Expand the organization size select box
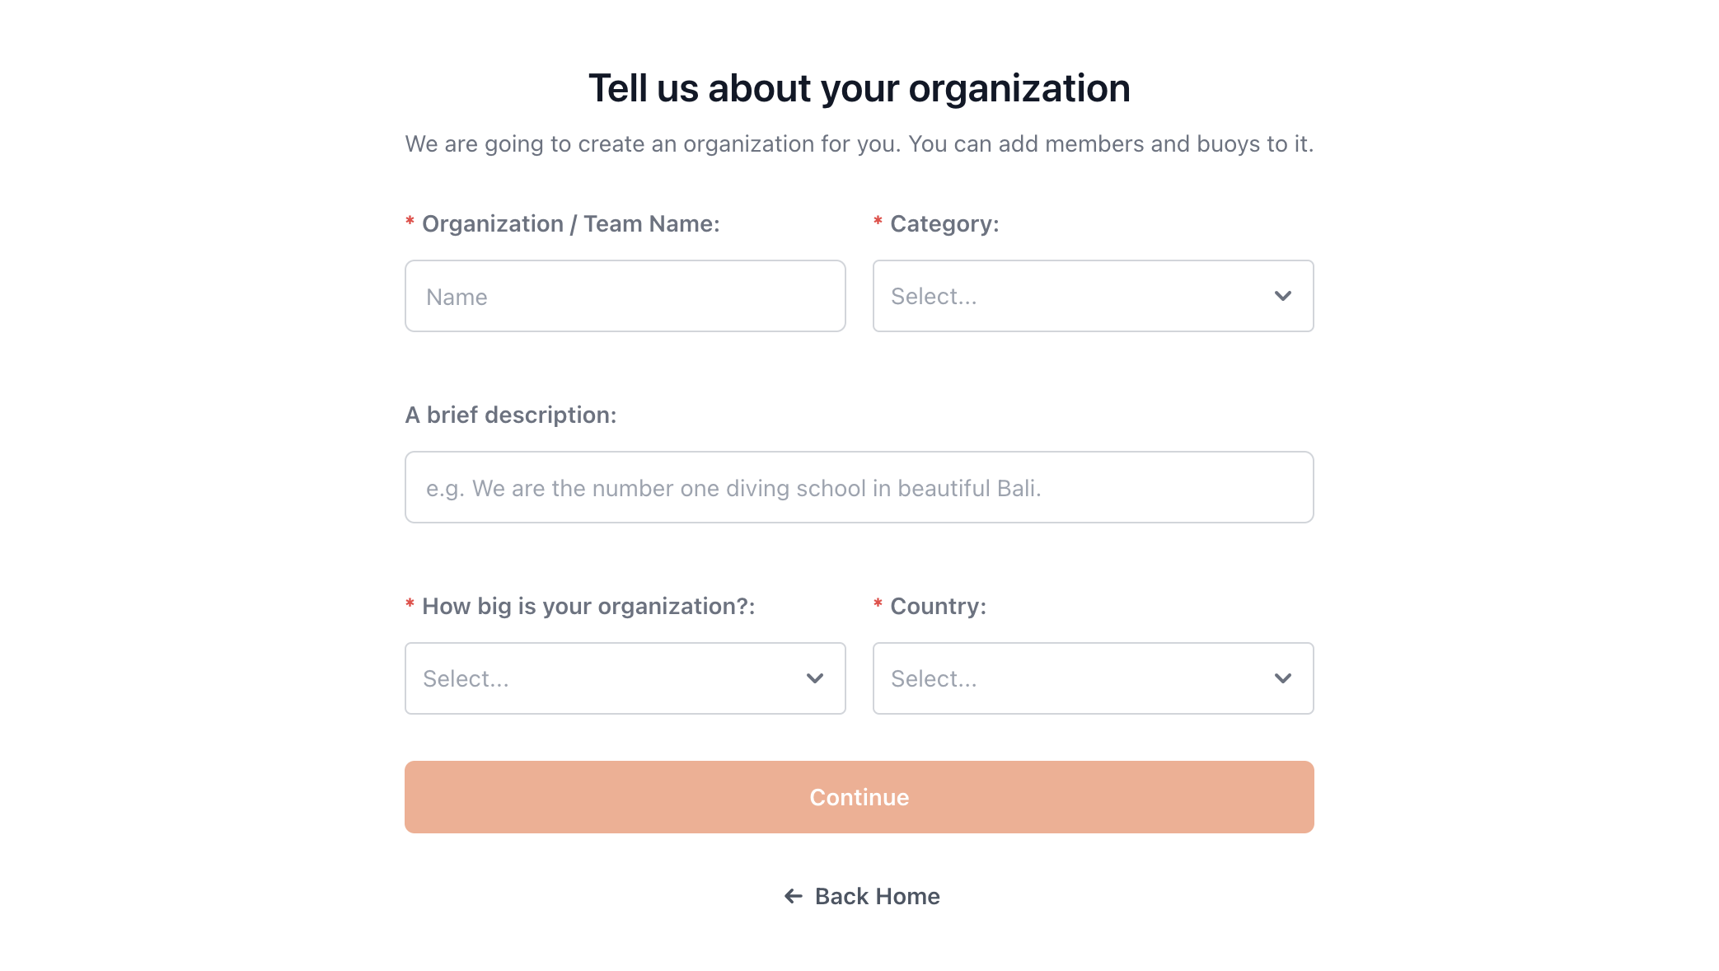 click(x=610, y=678)
